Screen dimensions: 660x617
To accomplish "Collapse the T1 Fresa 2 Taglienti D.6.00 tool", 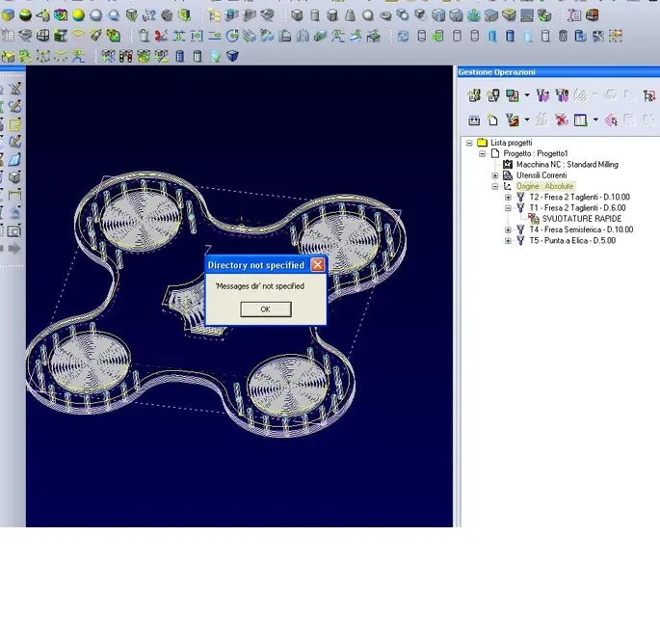I will (x=508, y=208).
